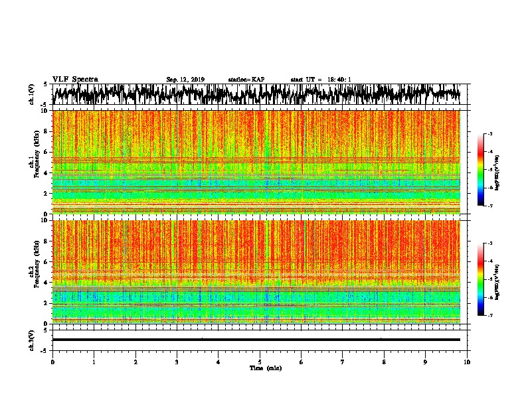Click the "-7" label on ch.1 colorbar

click(x=490, y=206)
